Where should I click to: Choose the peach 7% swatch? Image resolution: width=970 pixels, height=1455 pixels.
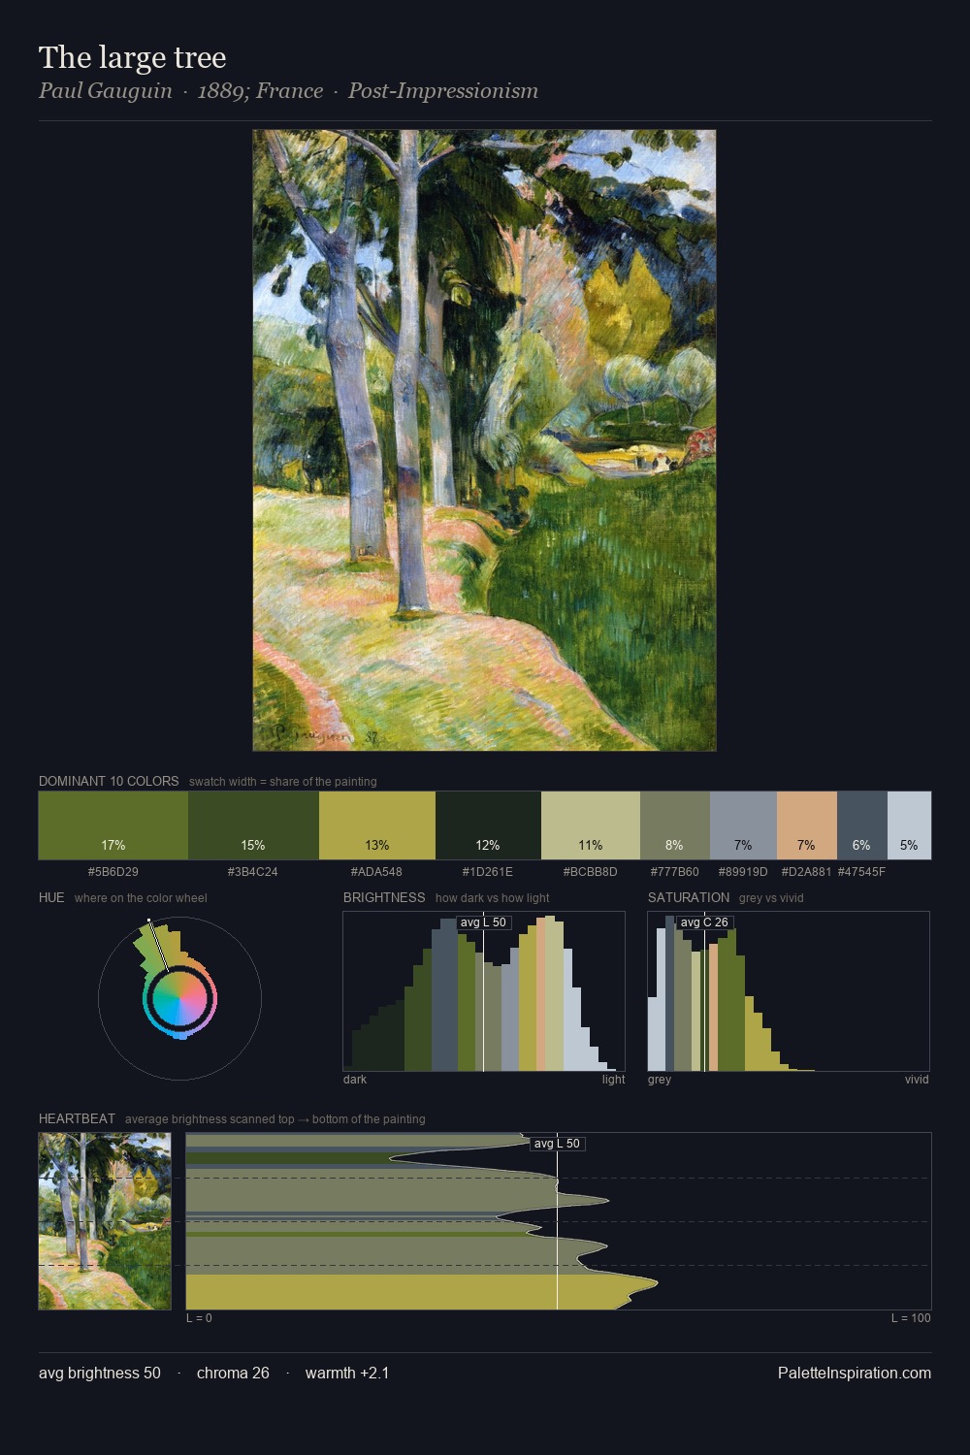pos(807,825)
